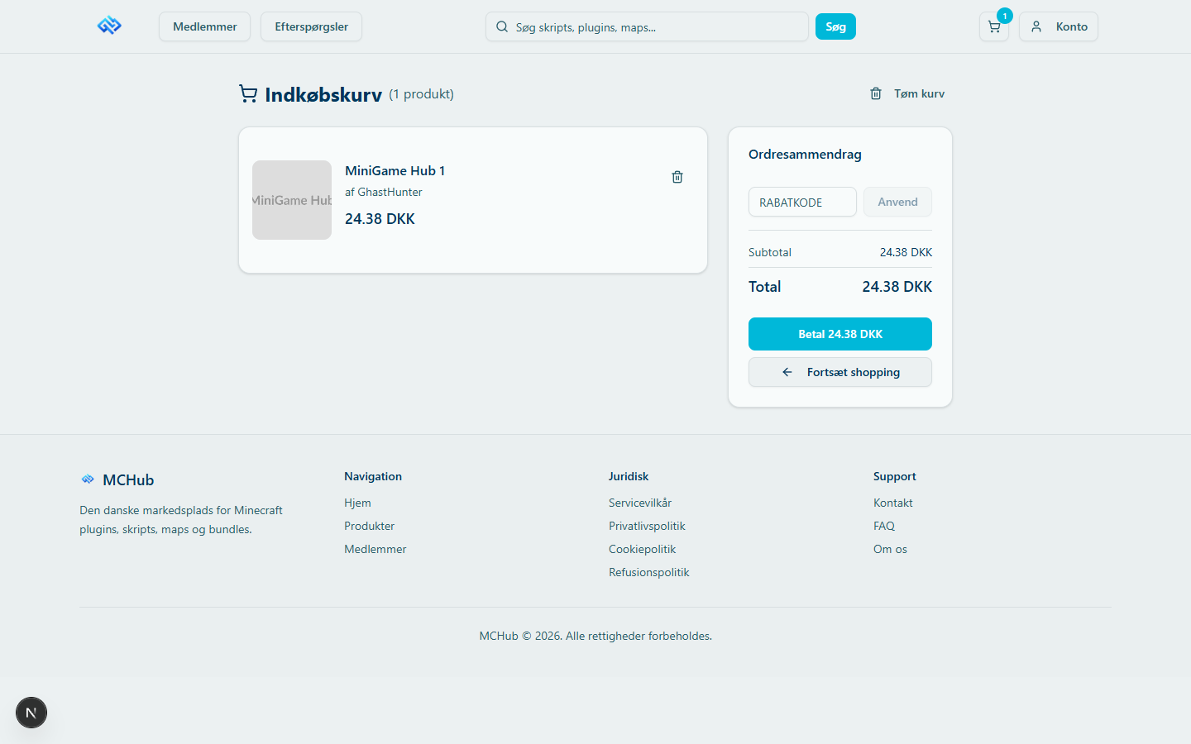The height and width of the screenshot is (744, 1191).
Task: Go to Hjem in footer navigation
Action: point(357,503)
